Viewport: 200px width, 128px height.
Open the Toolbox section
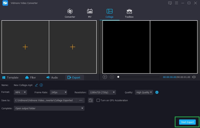(x=129, y=13)
